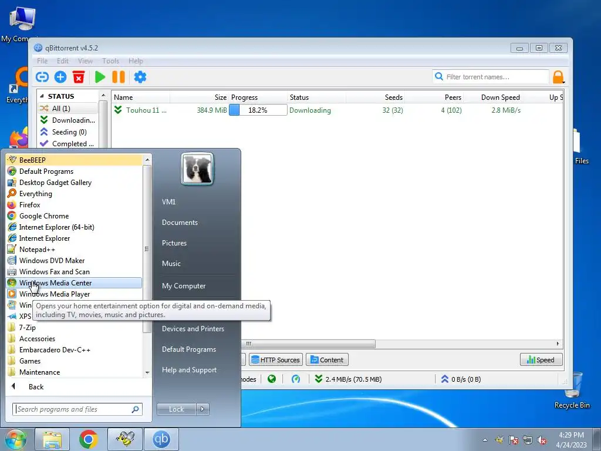Launch BeeBEEP from the Start menu
The width and height of the screenshot is (601, 451).
coord(74,160)
